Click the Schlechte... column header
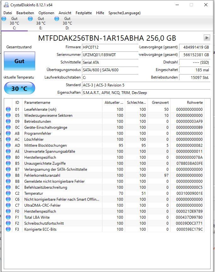 tap(137, 103)
